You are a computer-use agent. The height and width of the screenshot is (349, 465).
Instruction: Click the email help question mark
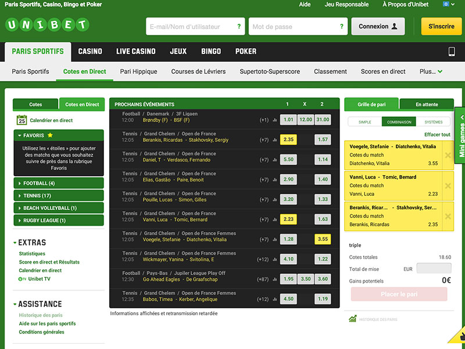[x=239, y=26]
